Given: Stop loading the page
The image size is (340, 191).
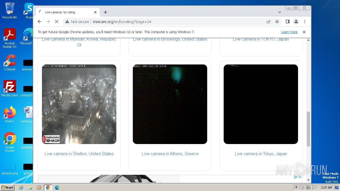Looking at the screenshot, I should [x=57, y=21].
